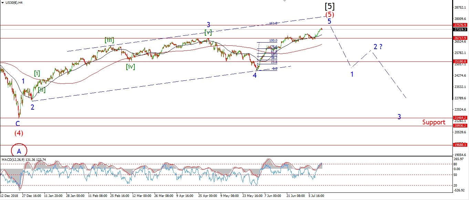Select the 5 Jul 16:00 date label
The height and width of the screenshot is (200, 469).
coord(317,196)
